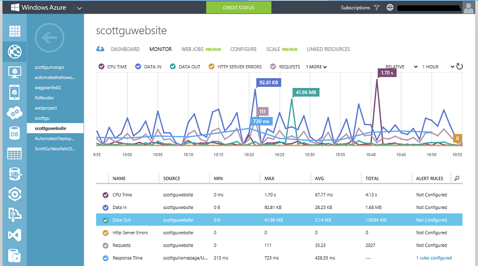Toggle the Http Server Errors row checkmark
This screenshot has width=478, height=266.
coord(105,232)
